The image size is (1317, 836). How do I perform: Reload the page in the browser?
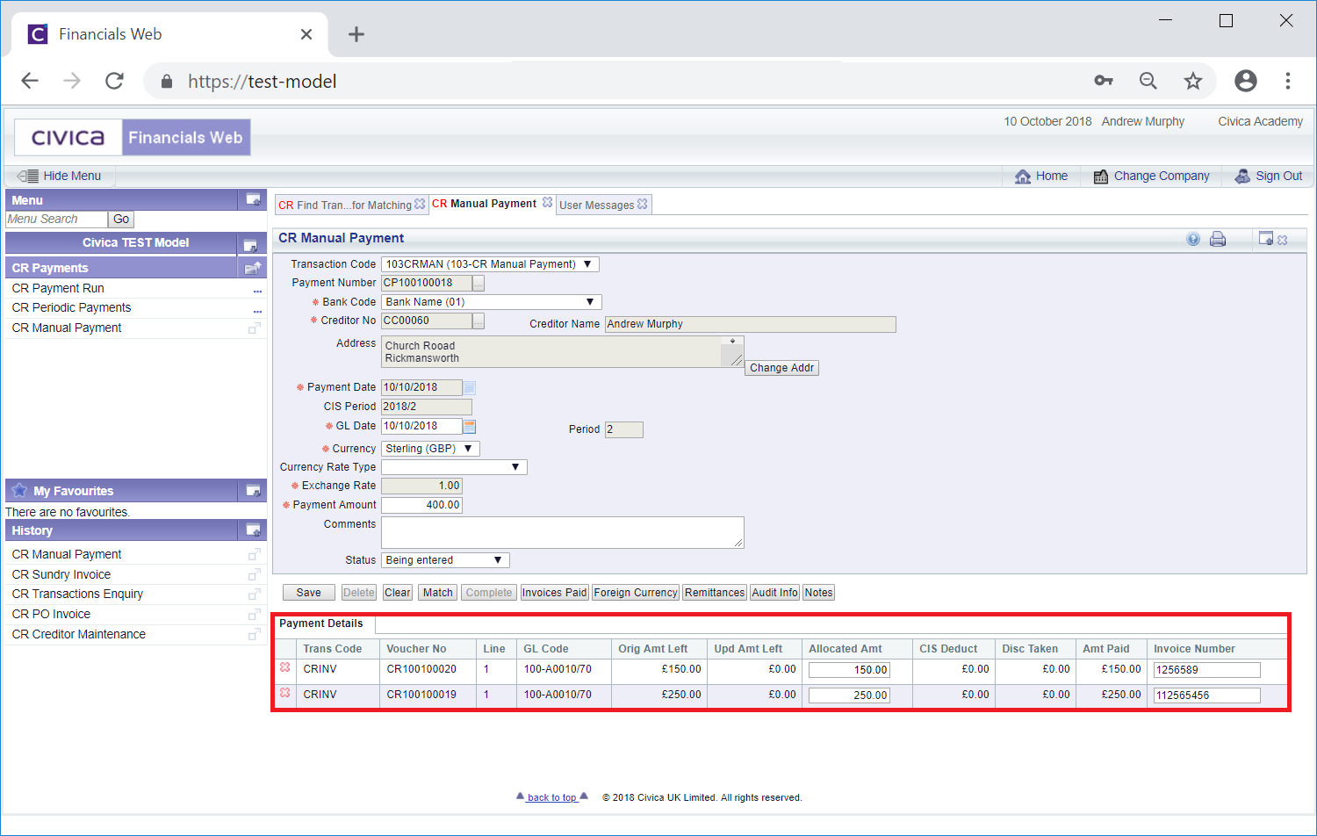pos(114,81)
